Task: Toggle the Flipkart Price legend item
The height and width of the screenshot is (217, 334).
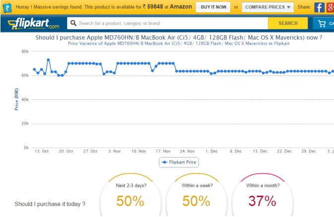Action: click(x=179, y=162)
